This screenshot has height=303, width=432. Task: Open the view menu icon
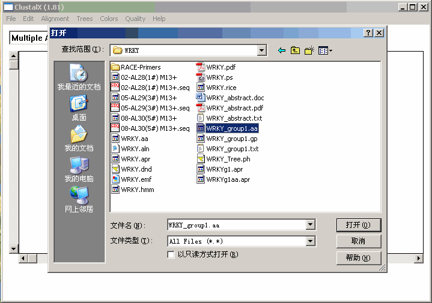[x=325, y=50]
